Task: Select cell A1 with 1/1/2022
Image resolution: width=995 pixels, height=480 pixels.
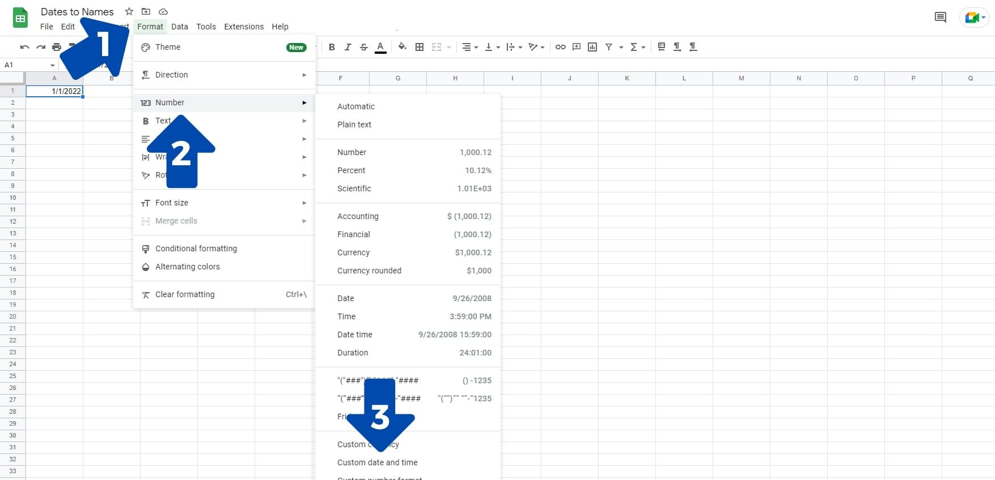Action: pyautogui.click(x=54, y=91)
